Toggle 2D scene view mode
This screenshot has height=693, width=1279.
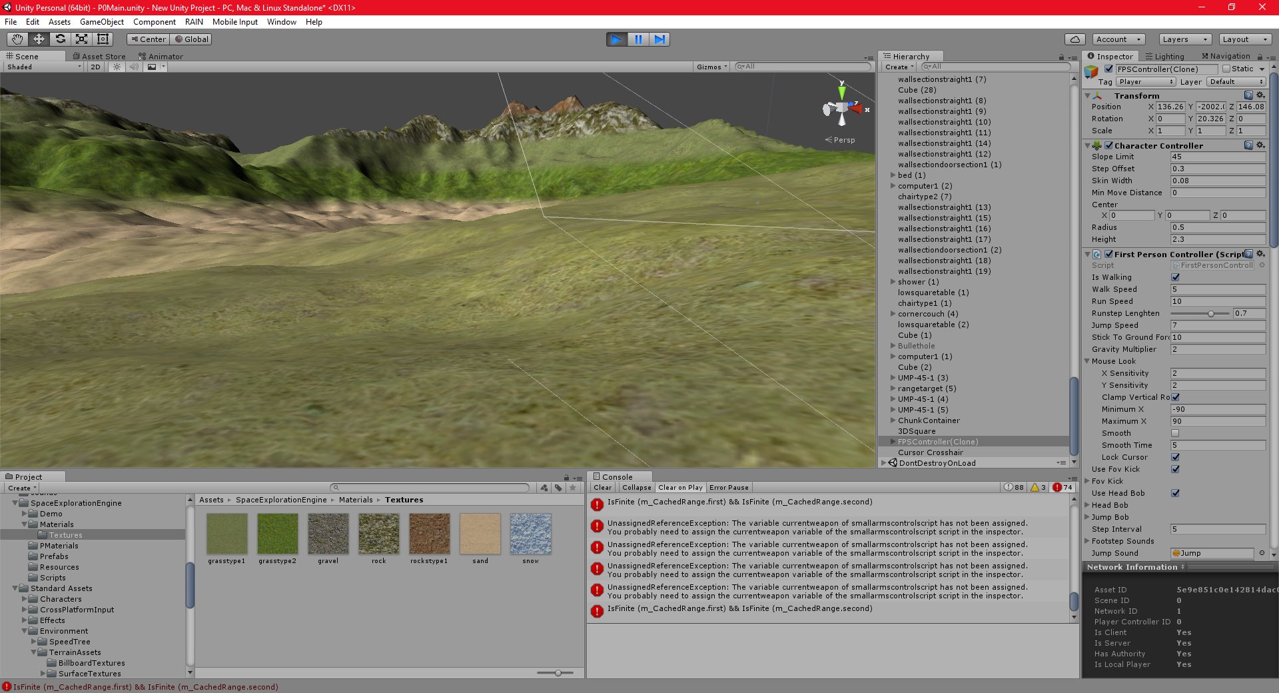point(95,67)
